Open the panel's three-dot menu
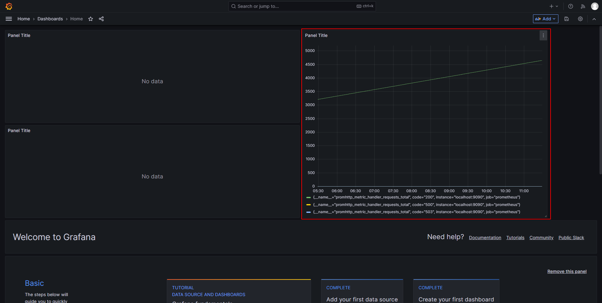Image resolution: width=602 pixels, height=303 pixels. click(543, 35)
